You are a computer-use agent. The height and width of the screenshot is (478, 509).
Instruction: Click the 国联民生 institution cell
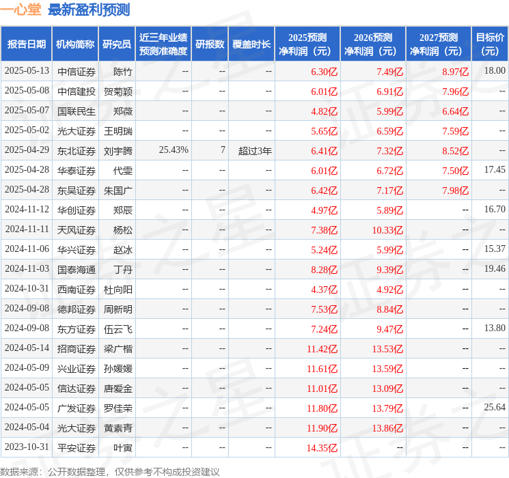77,111
